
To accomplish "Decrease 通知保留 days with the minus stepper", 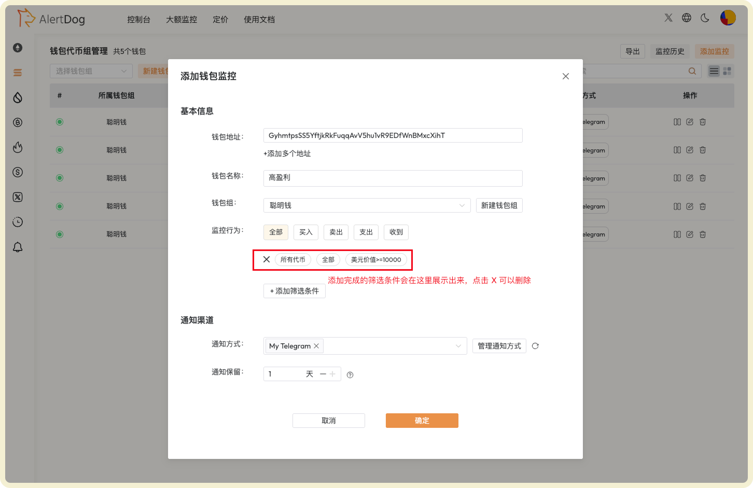I will pos(323,374).
